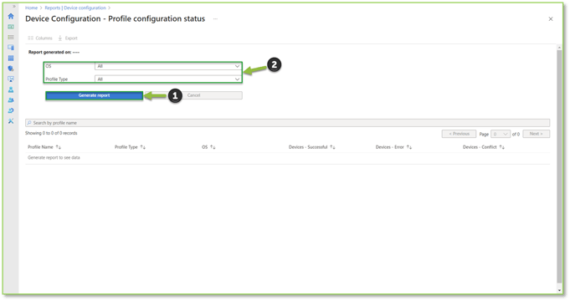
Task: Open the Endpoint security shield icon
Action: point(11,69)
